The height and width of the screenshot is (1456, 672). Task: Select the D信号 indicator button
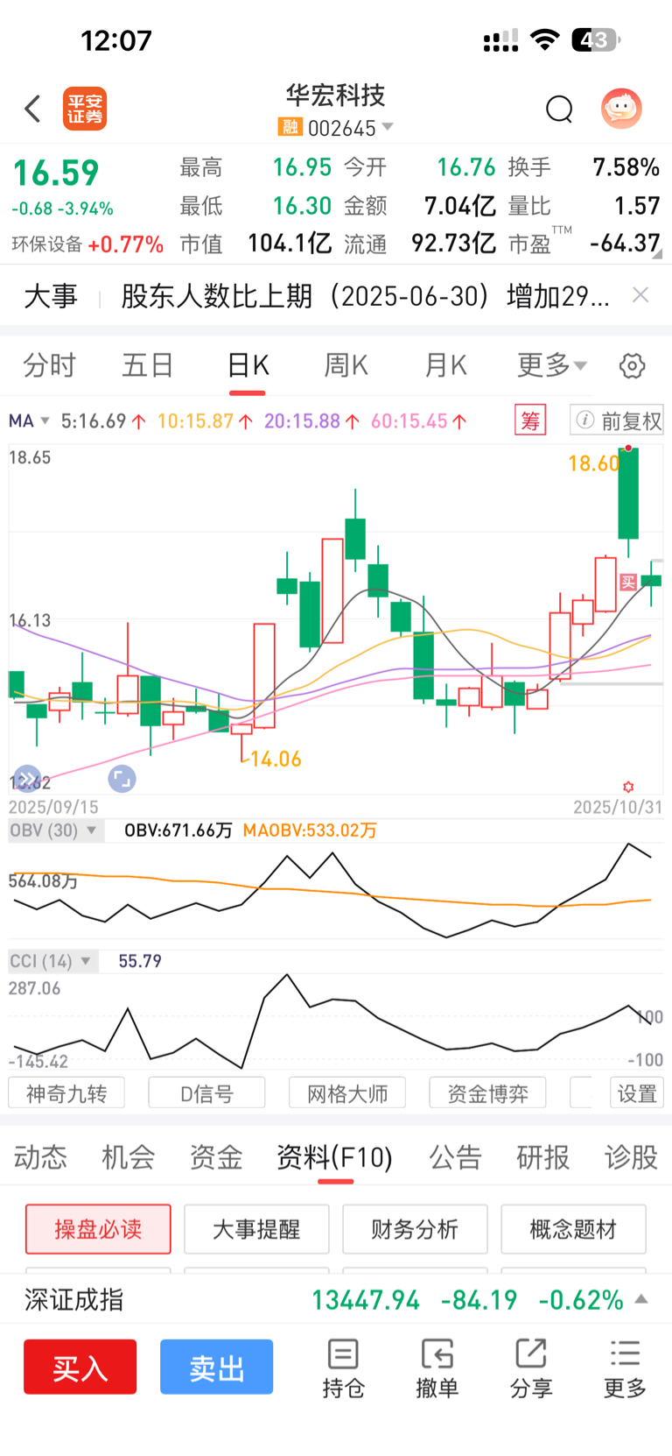click(x=206, y=1093)
